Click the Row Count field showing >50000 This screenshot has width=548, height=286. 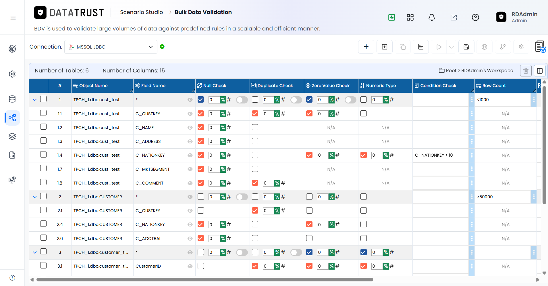point(503,197)
